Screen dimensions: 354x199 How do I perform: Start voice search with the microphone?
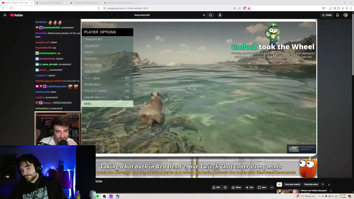point(220,15)
